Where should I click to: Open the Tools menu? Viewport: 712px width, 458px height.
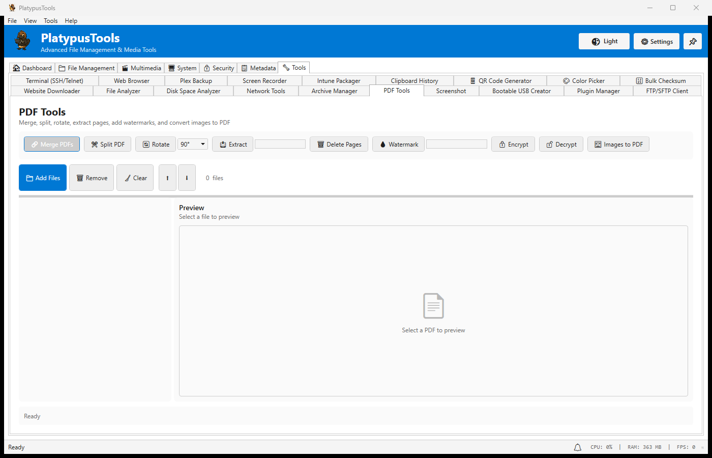(50, 20)
